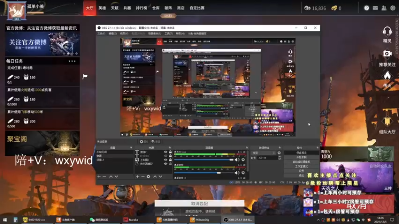Switch to the 英雄 heroes tab
This screenshot has width=399, height=224.
point(102,8)
